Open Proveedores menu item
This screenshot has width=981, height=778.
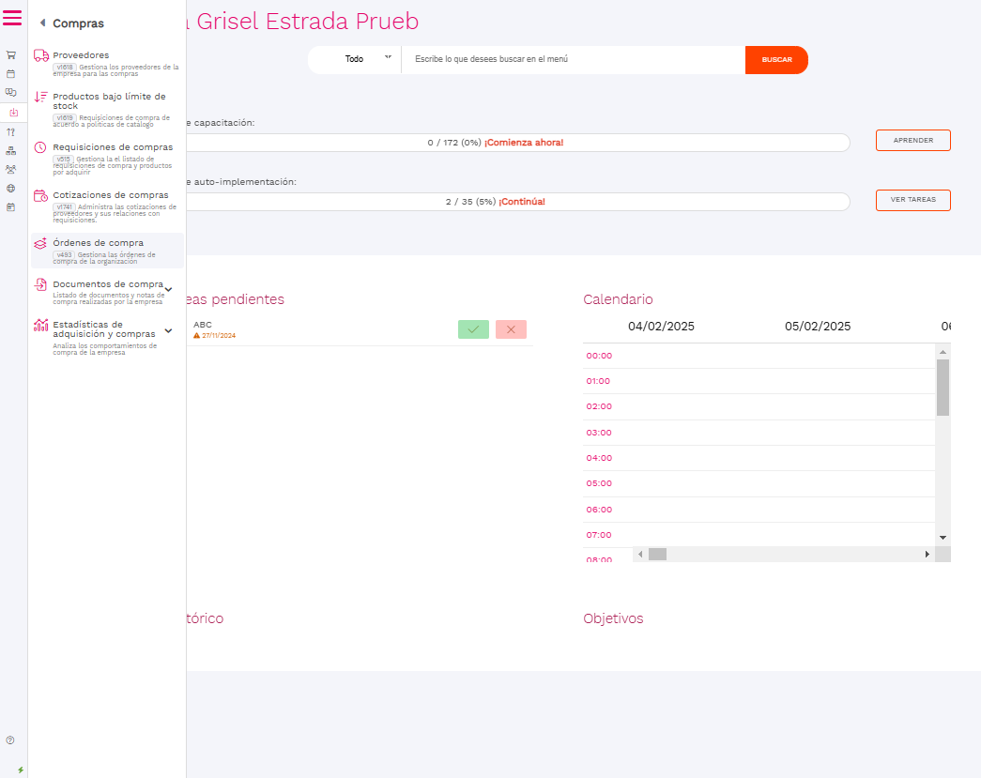(x=81, y=55)
